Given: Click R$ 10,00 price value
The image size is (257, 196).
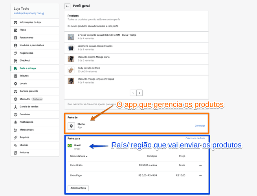Looking at the screenshot, I should click(x=180, y=175).
